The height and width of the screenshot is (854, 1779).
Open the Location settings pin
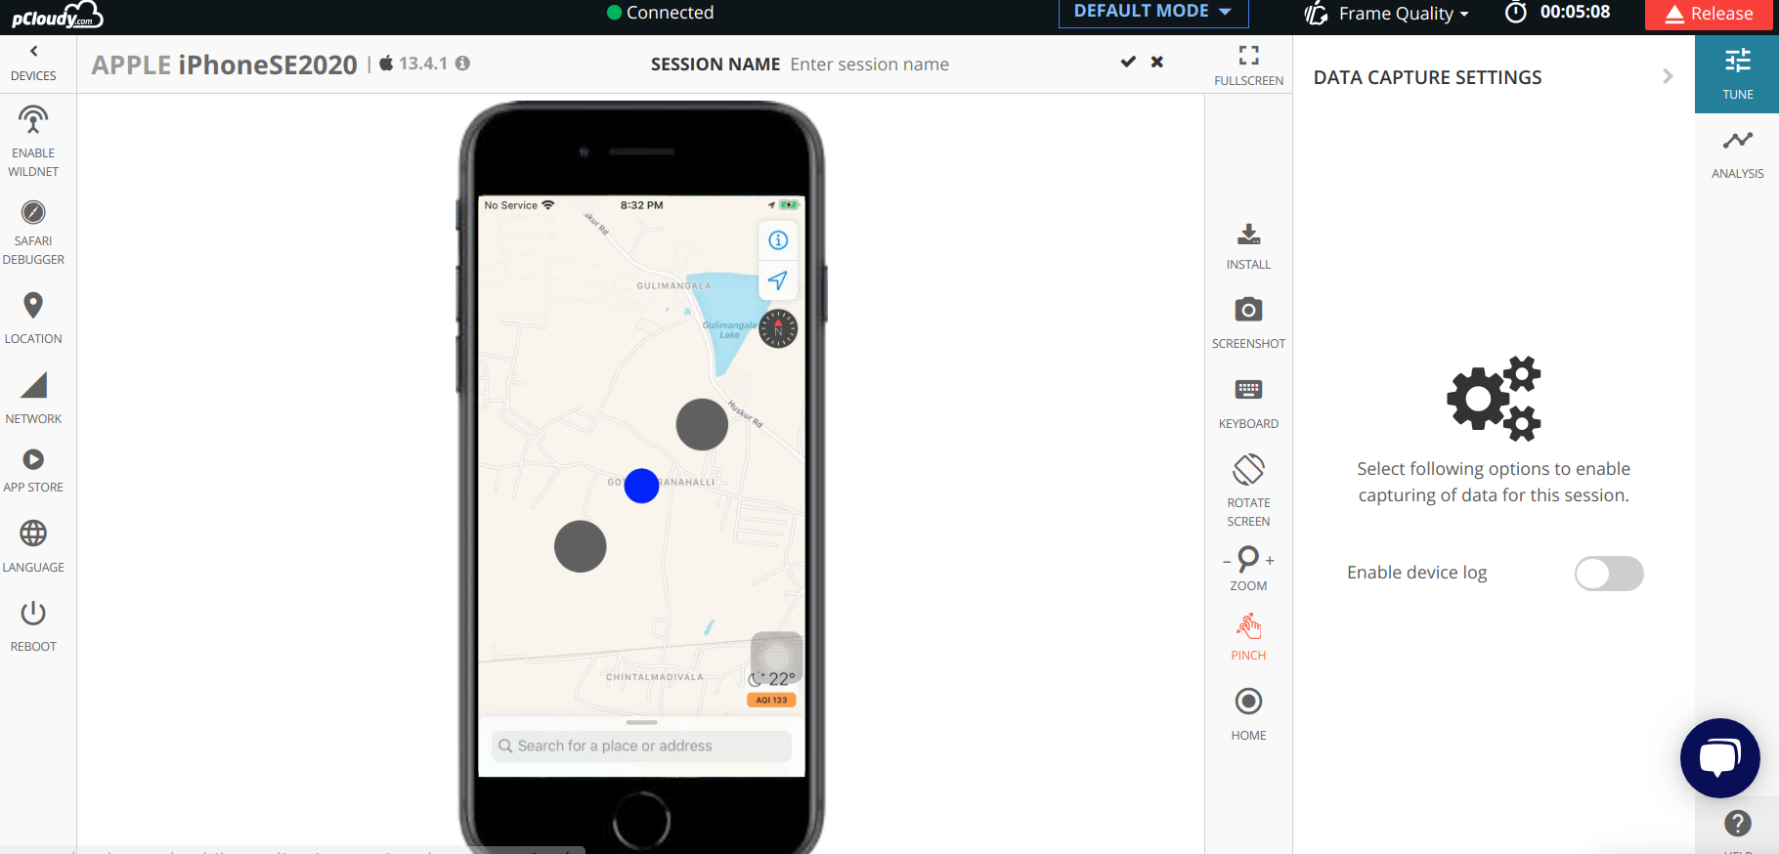pyautogui.click(x=33, y=319)
